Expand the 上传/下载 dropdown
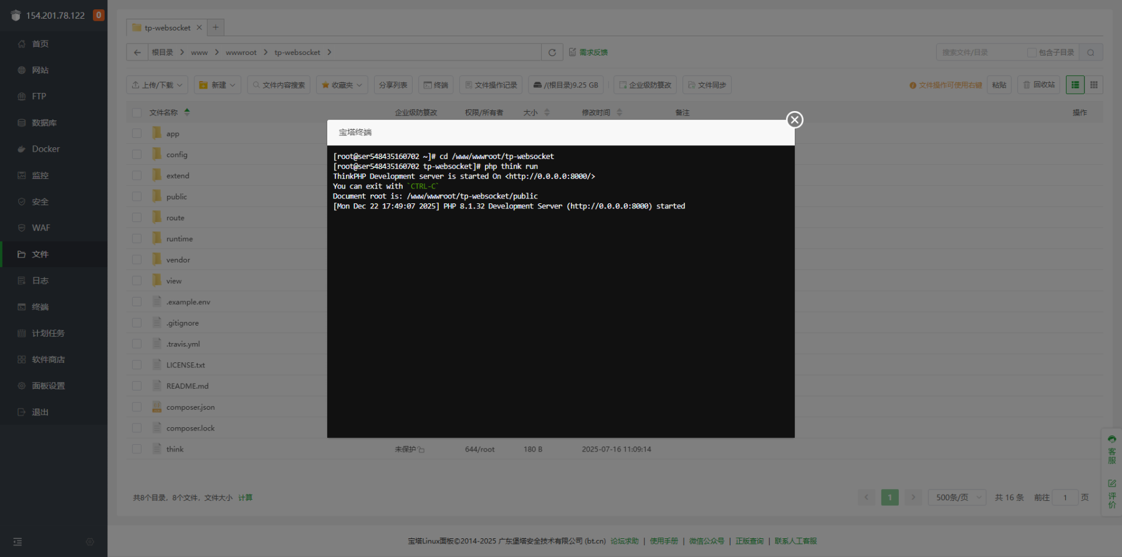The width and height of the screenshot is (1122, 557). click(x=157, y=85)
